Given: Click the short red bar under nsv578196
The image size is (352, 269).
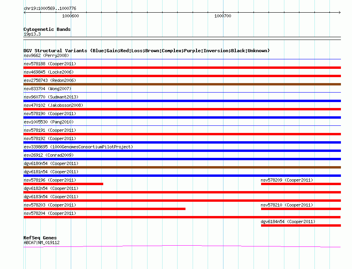Looking at the screenshot, I should (63, 184).
